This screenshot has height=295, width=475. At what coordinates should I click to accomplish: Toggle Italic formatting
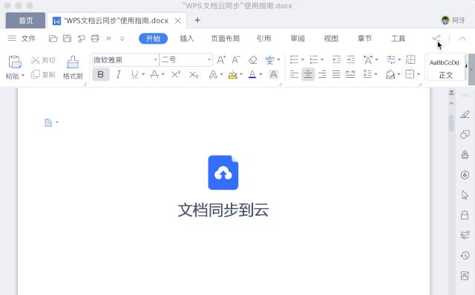coord(119,74)
